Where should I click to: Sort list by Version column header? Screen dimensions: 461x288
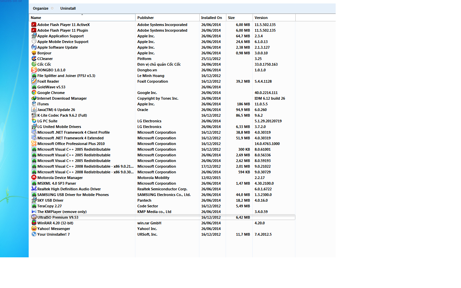[274, 18]
